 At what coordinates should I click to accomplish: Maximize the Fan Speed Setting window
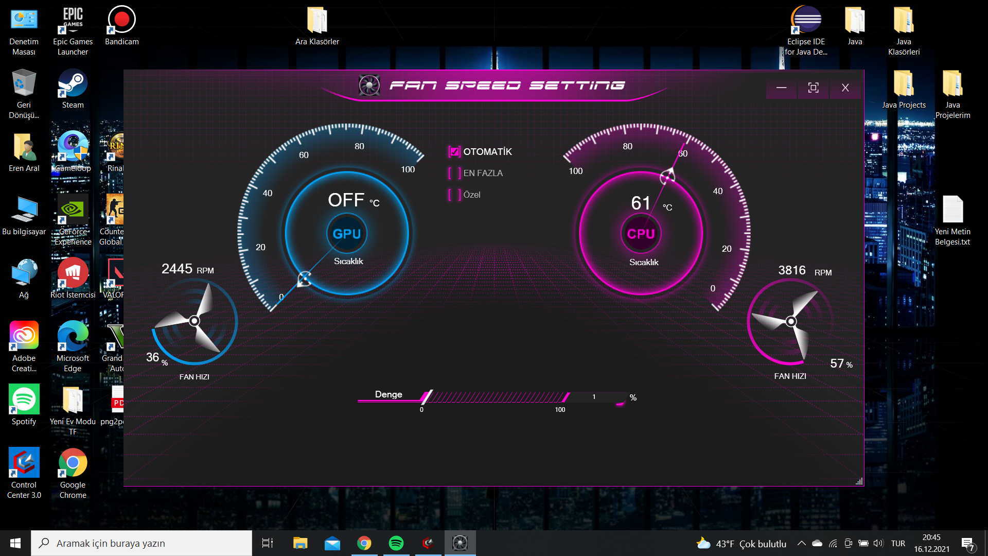coord(813,88)
